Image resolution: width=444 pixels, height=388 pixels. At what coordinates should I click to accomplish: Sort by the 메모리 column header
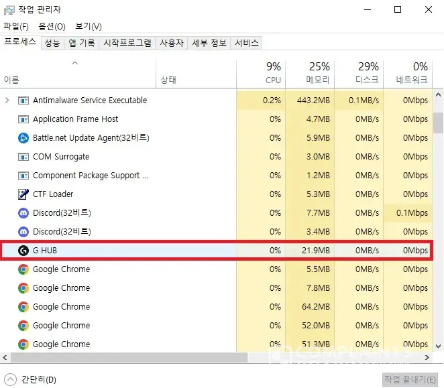point(310,74)
